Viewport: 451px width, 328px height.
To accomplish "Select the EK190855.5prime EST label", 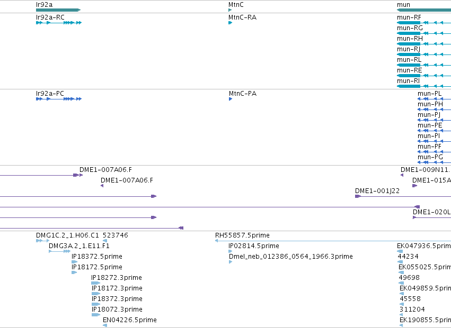I will coord(426,320).
